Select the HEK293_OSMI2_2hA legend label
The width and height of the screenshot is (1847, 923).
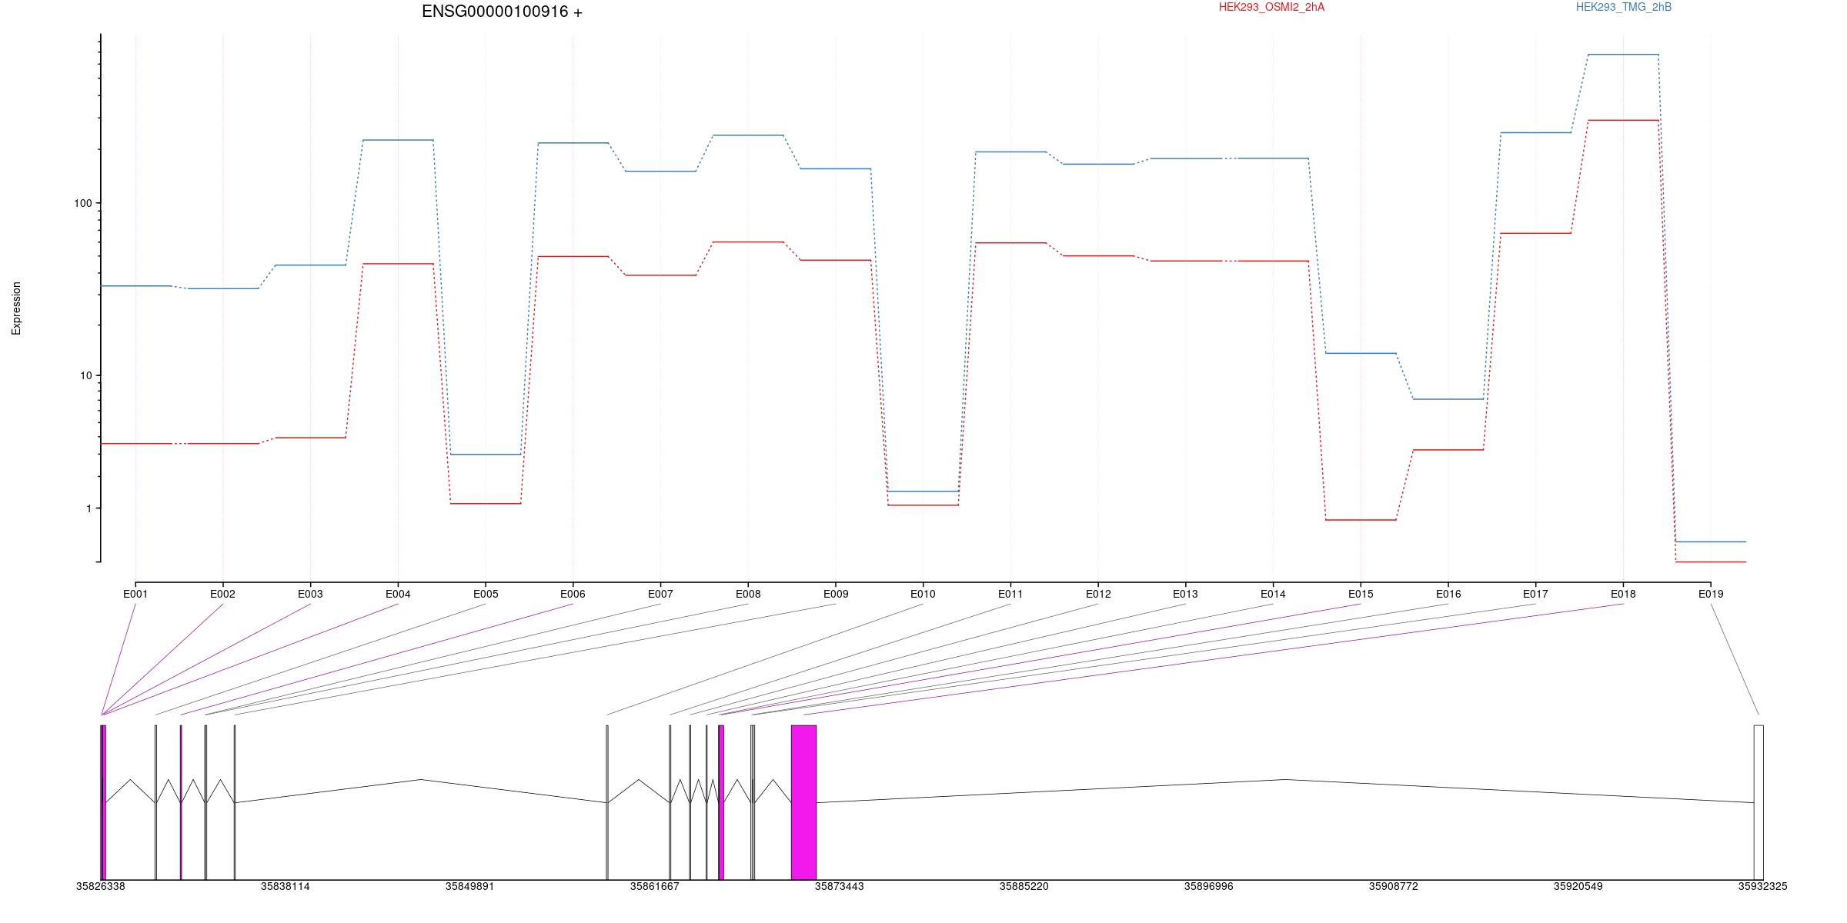1271,7
